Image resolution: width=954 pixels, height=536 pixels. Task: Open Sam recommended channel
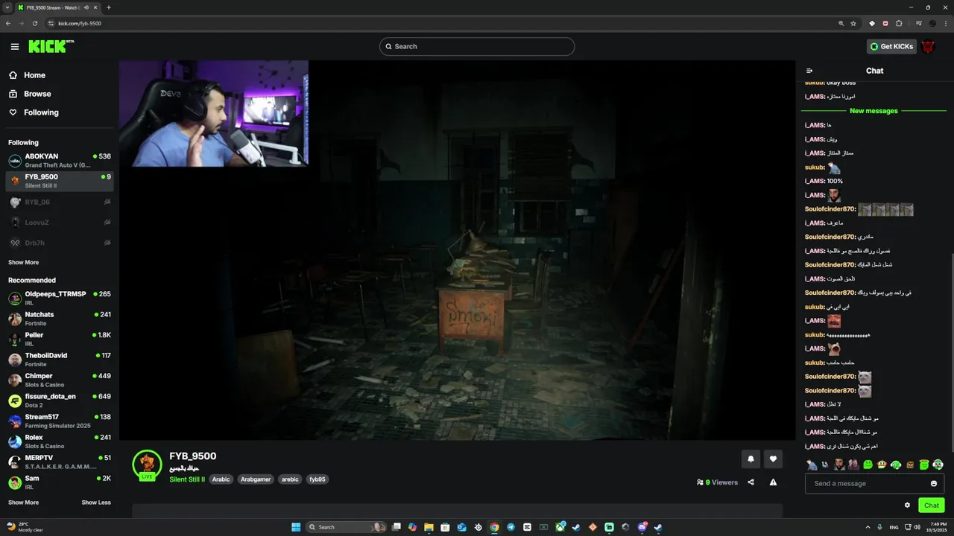tap(60, 482)
